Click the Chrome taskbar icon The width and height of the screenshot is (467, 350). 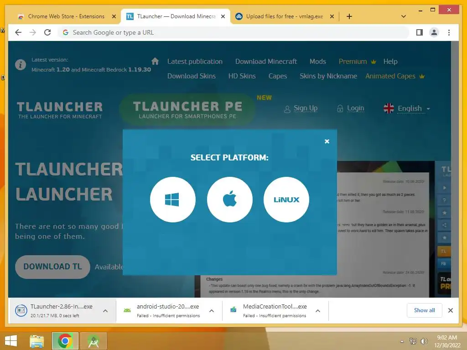click(x=65, y=341)
